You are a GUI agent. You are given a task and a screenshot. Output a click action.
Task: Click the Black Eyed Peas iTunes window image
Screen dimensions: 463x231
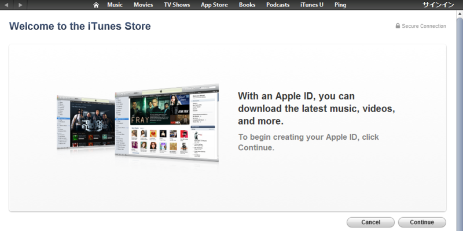(x=86, y=122)
